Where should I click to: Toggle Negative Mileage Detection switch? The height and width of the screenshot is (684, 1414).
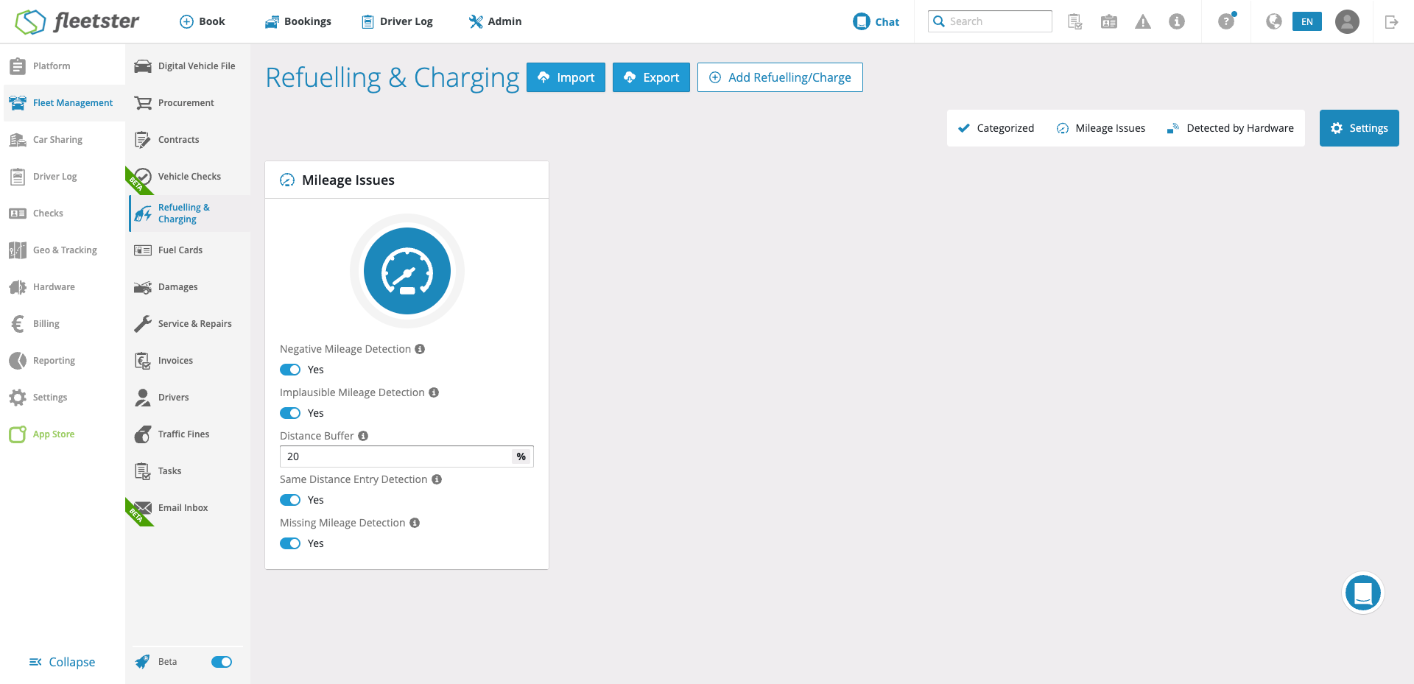coord(290,370)
